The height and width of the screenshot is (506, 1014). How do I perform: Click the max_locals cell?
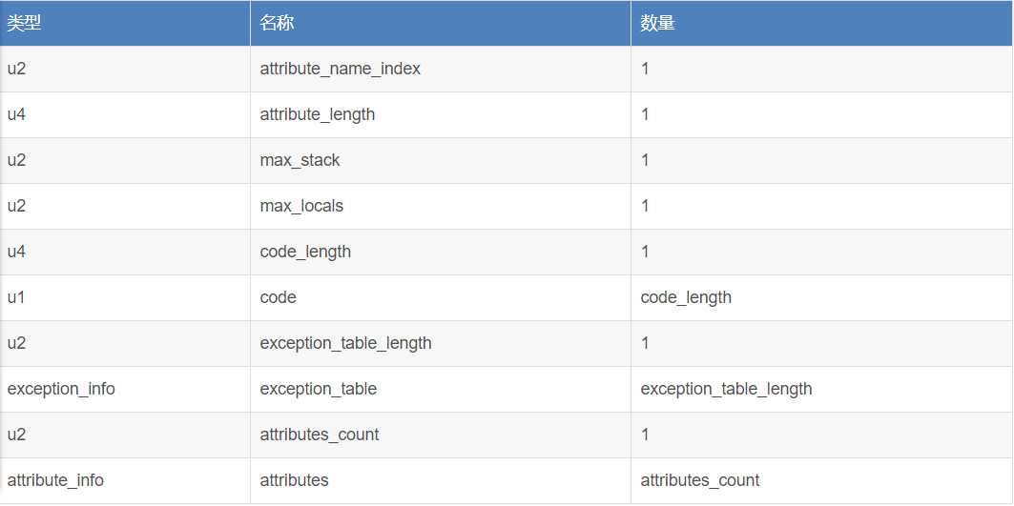[x=301, y=206]
